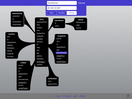Image resolution: width=132 pixels, height=99 pixels.
Task: Select speakableText in Root node
Action: tap(42, 22)
